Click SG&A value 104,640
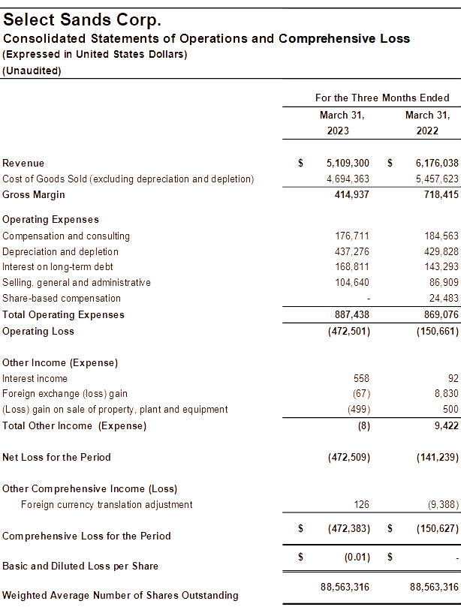 click(352, 282)
